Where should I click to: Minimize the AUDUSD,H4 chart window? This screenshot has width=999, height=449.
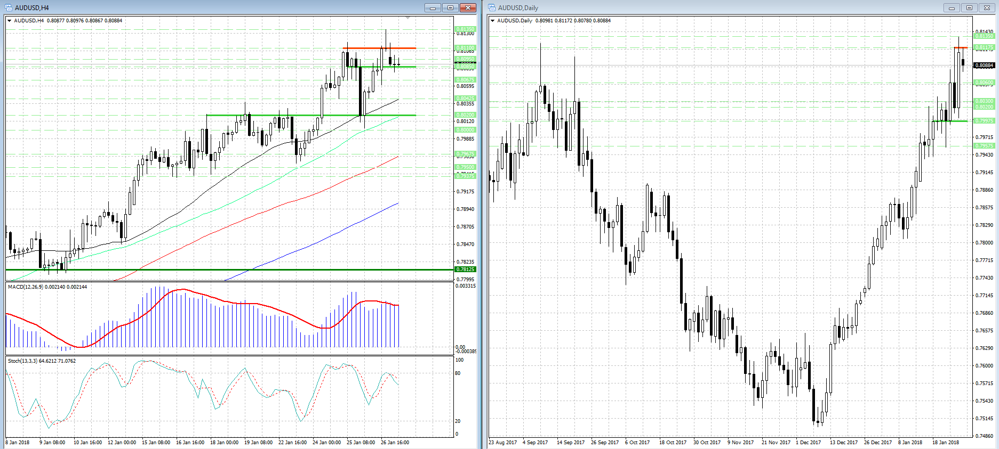(x=433, y=7)
